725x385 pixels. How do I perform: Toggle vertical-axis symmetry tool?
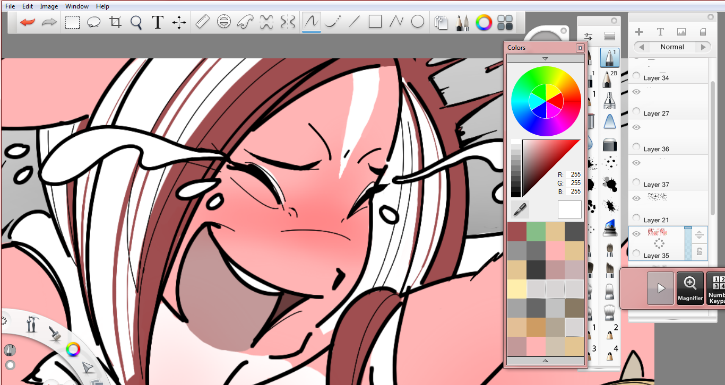[288, 22]
